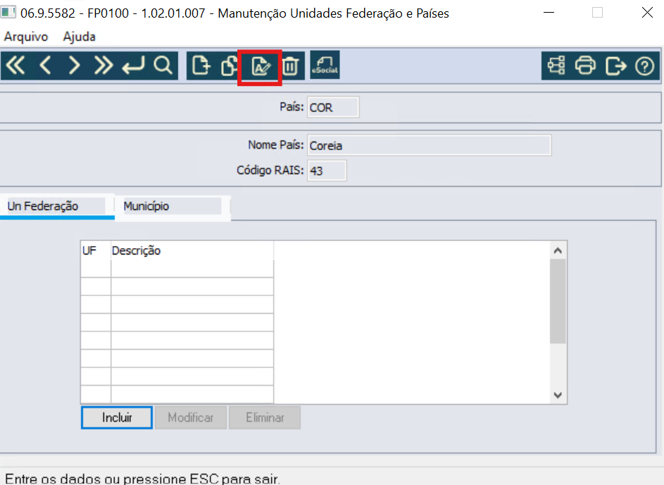The width and height of the screenshot is (664, 485).
Task: Click the Código RAIS field showing 43
Action: 327,171
